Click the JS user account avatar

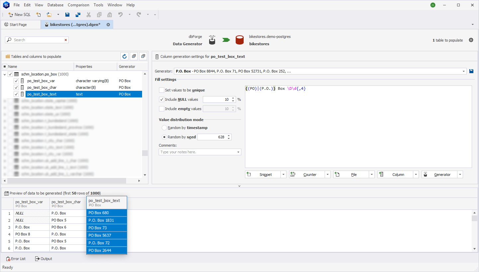[433, 5]
